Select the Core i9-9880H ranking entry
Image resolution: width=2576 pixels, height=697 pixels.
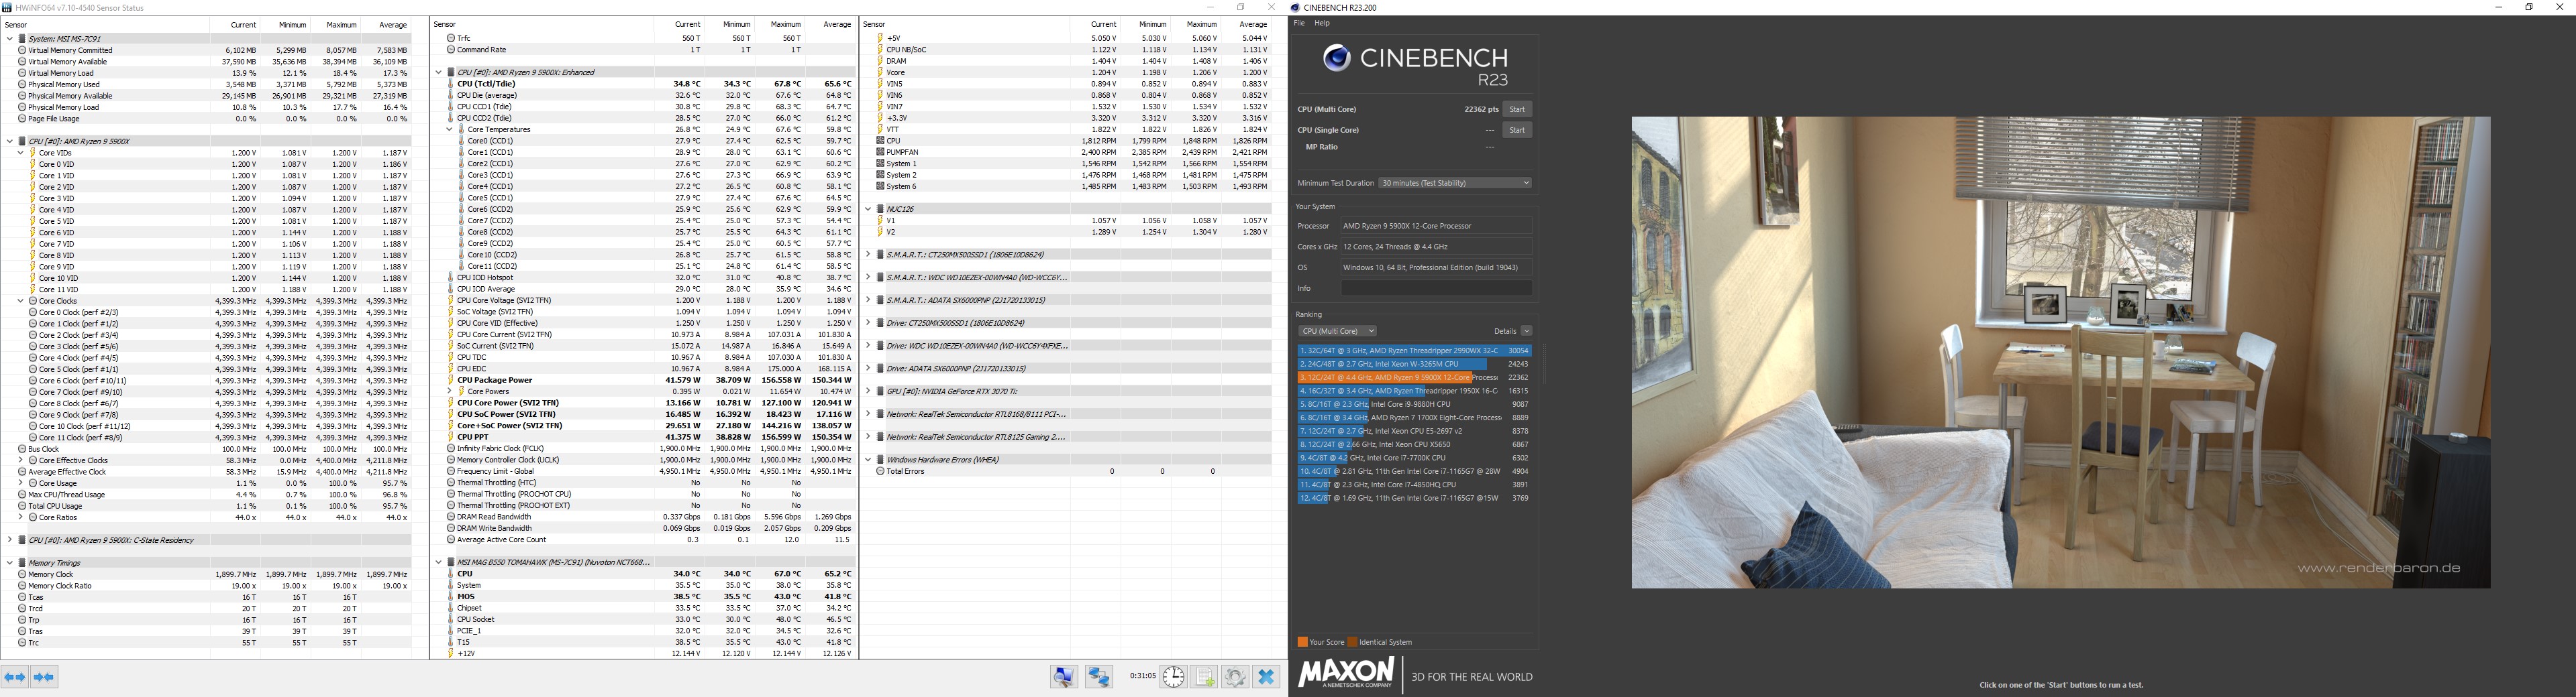point(1414,404)
